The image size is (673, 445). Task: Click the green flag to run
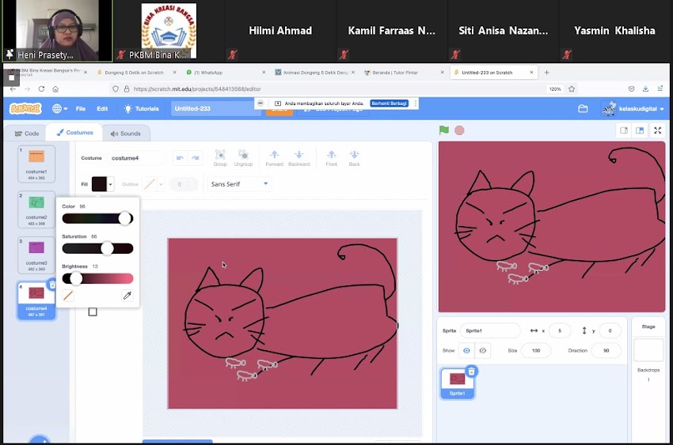coord(444,130)
